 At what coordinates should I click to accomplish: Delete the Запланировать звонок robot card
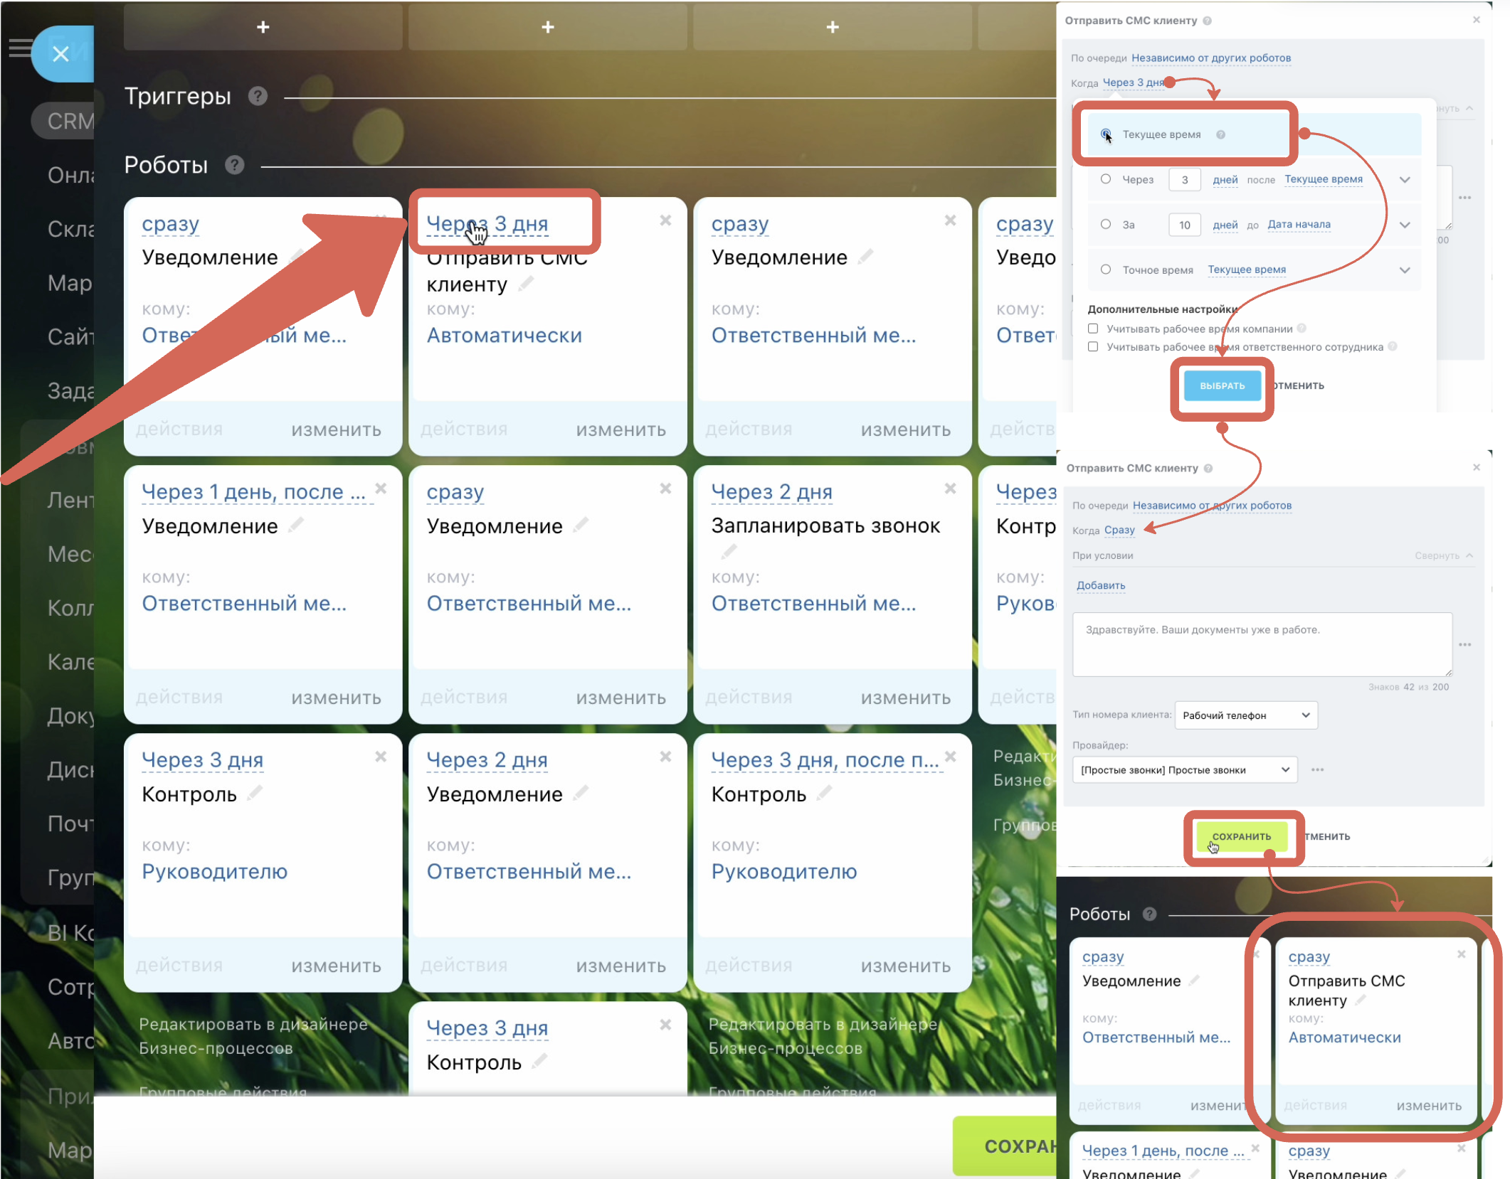pos(950,489)
